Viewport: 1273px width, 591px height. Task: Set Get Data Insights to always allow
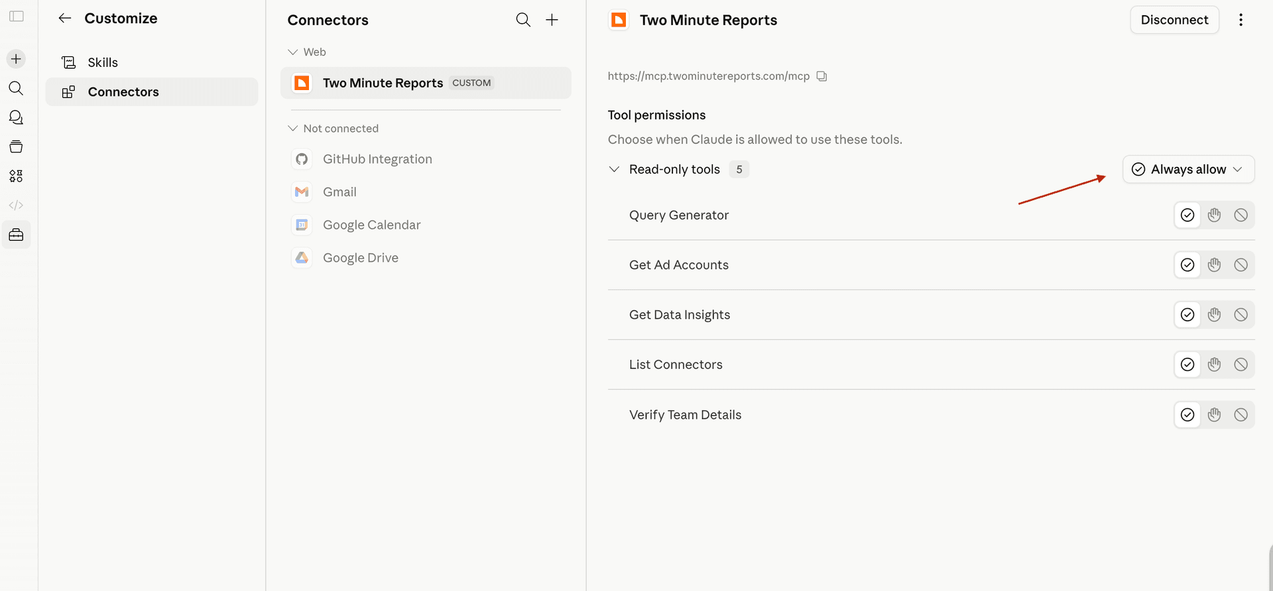(x=1187, y=315)
